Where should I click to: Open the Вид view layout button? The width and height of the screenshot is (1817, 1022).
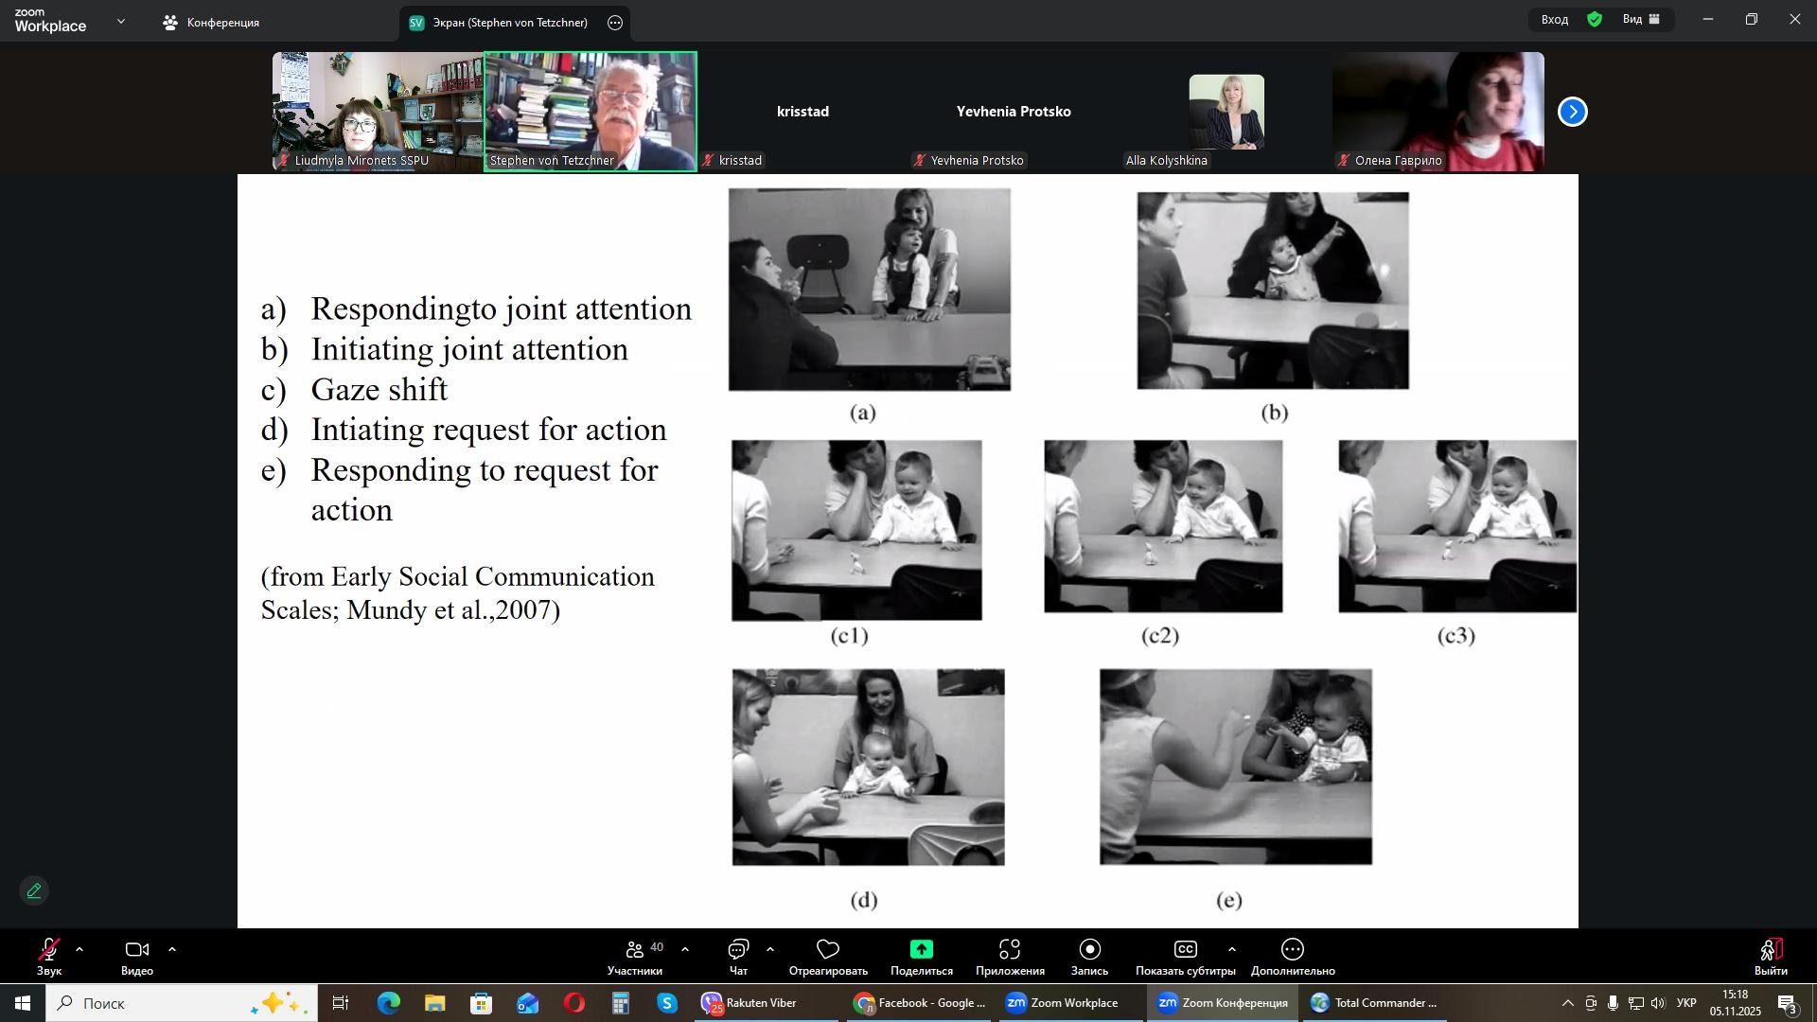click(1641, 19)
